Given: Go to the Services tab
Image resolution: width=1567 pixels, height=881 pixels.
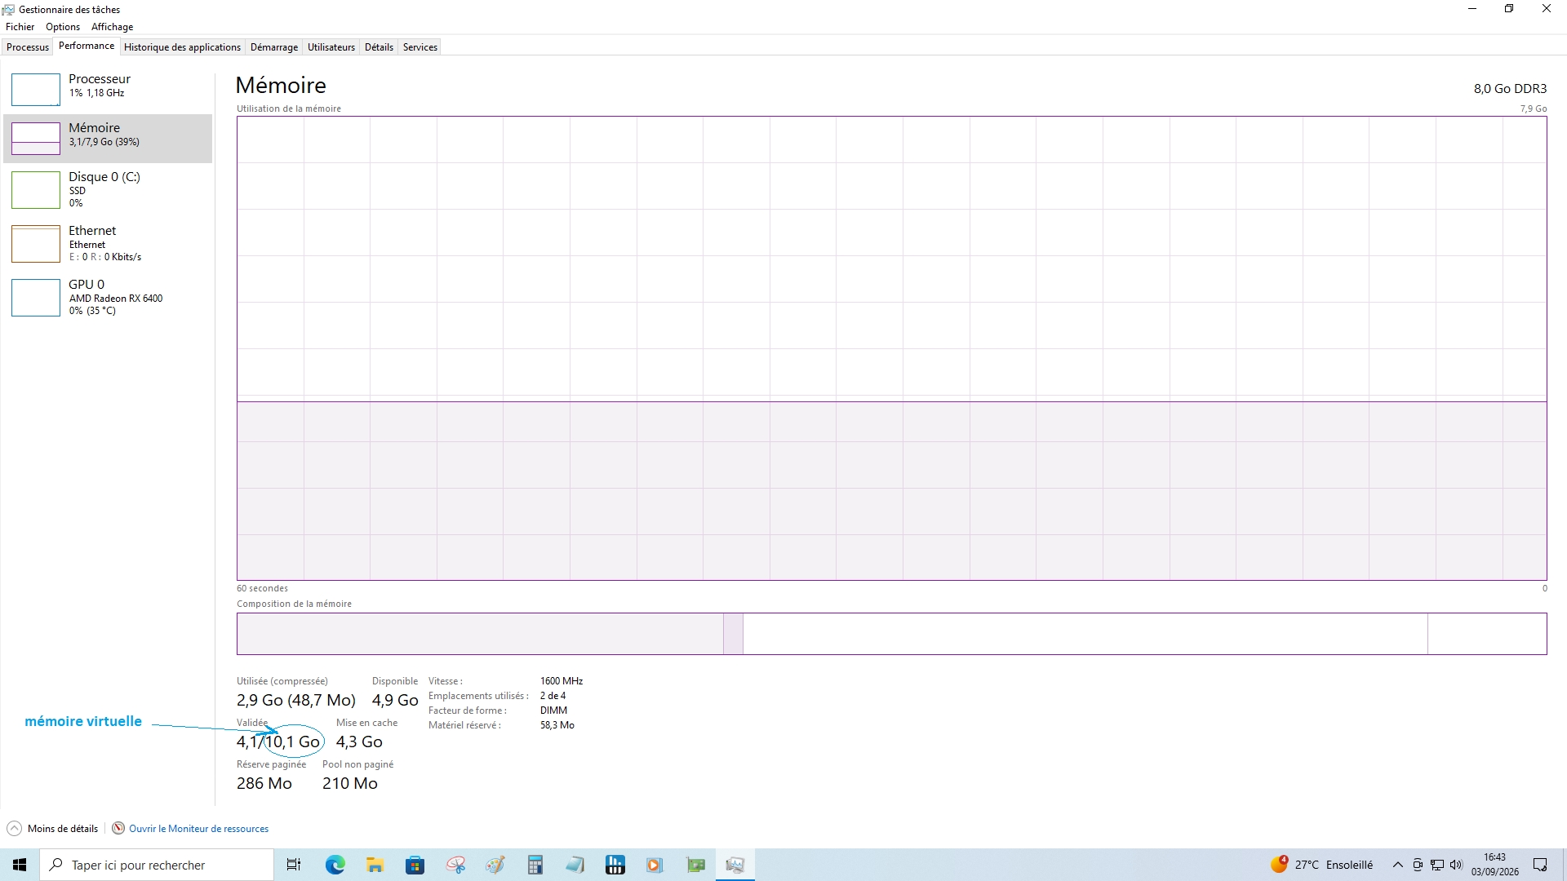Looking at the screenshot, I should pos(420,47).
